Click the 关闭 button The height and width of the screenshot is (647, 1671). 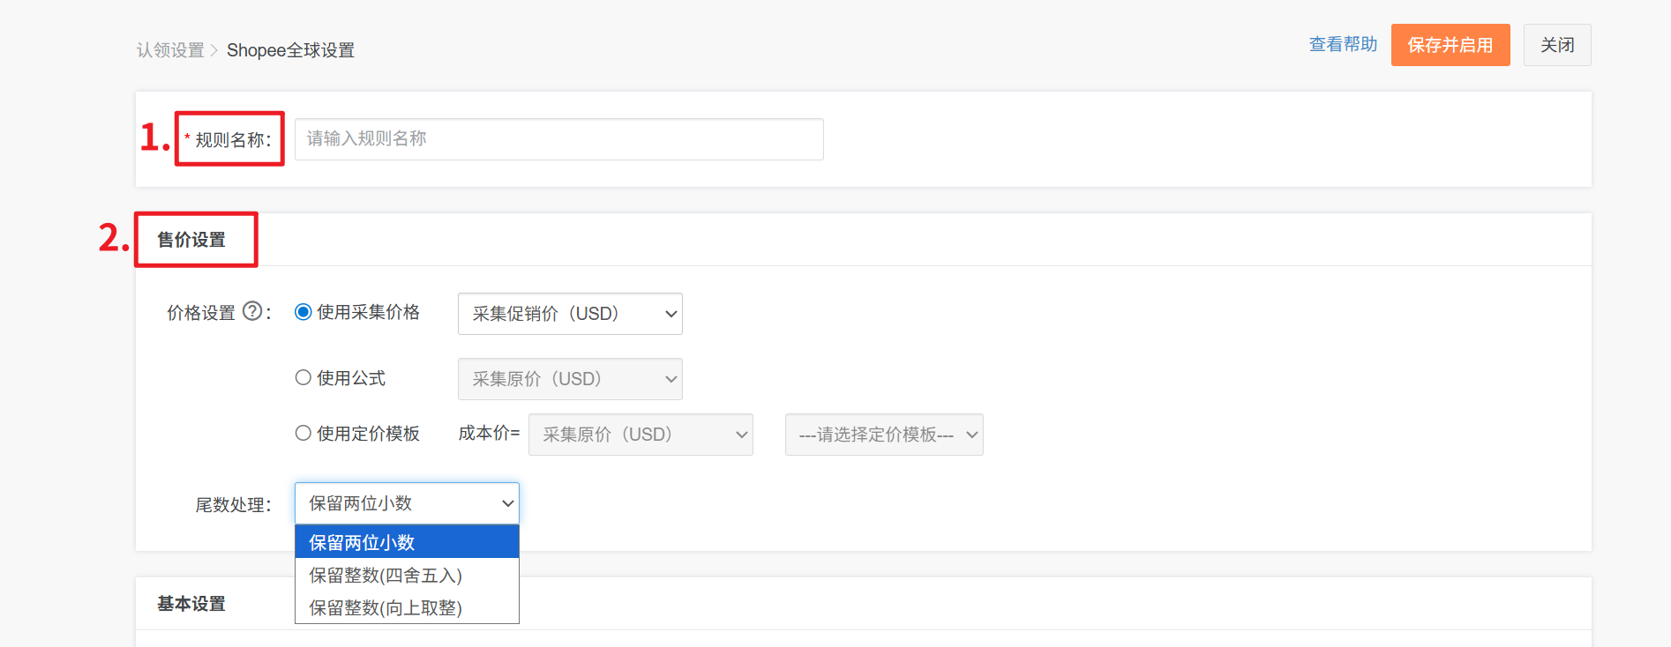click(x=1557, y=45)
